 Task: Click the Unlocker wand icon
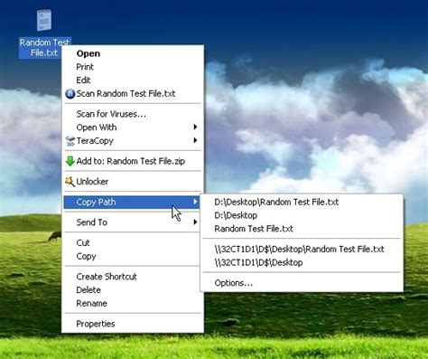[x=70, y=182]
